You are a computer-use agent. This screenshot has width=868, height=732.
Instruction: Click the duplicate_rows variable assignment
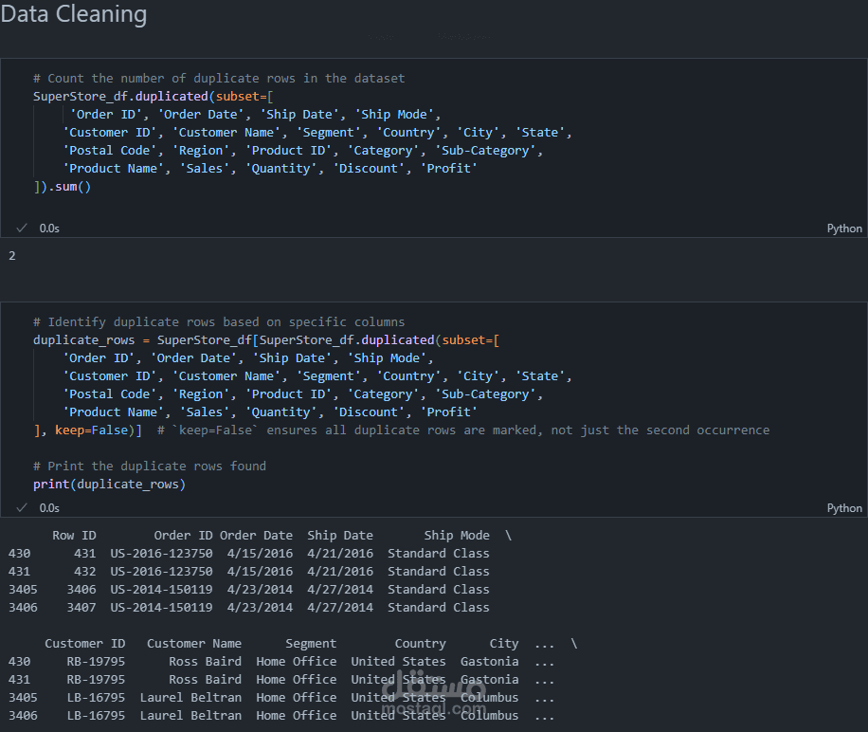(x=82, y=339)
